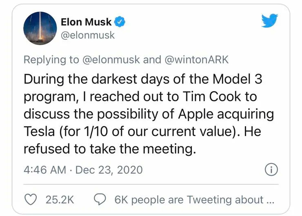Click the Twitter bird logo
The image size is (302, 216).
pos(270,20)
